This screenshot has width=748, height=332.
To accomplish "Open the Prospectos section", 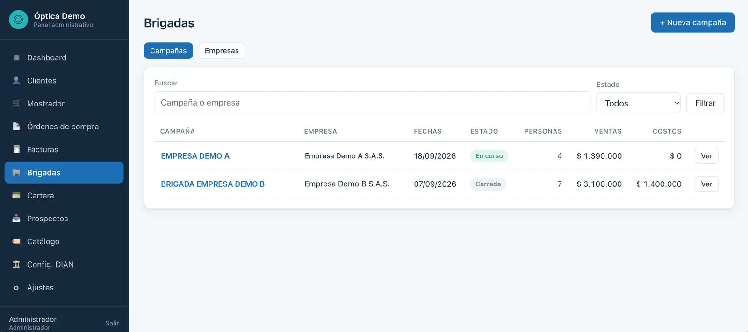I will click(x=64, y=219).
